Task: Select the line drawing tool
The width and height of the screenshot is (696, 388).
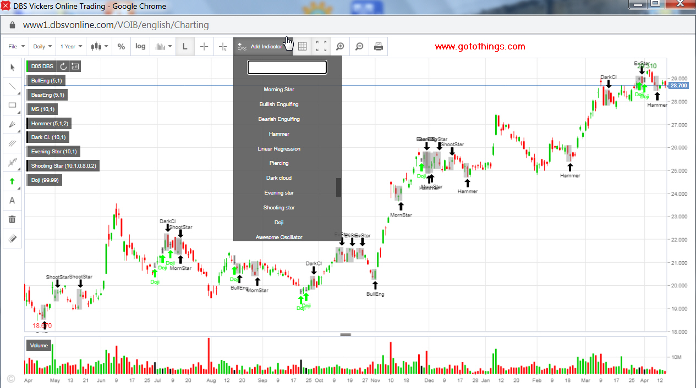Action: [12, 86]
